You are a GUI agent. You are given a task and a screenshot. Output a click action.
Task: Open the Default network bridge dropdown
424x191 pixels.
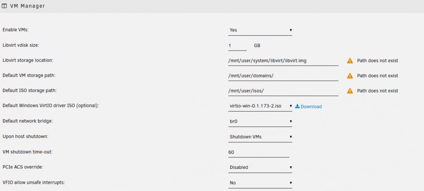pos(260,121)
